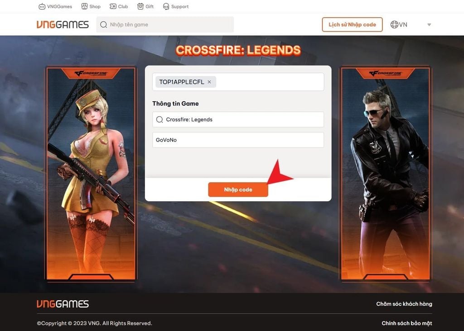Expand the language dropdown arrow
The image size is (464, 331).
(x=429, y=25)
